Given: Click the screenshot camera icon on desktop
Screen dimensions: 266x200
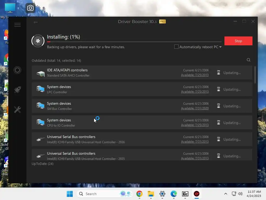Looking at the screenshot, I should (x=30, y=8).
